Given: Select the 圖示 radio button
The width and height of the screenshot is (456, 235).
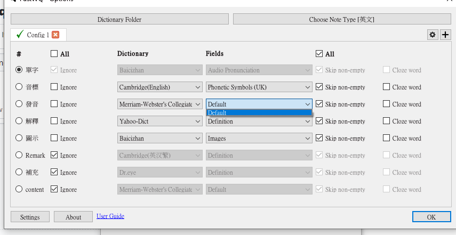Looking at the screenshot, I should pyautogui.click(x=19, y=138).
